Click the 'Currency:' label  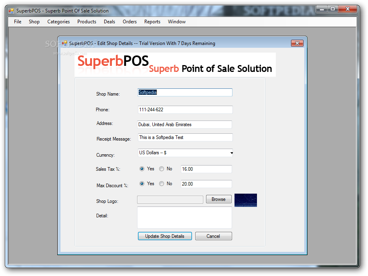tap(105, 155)
